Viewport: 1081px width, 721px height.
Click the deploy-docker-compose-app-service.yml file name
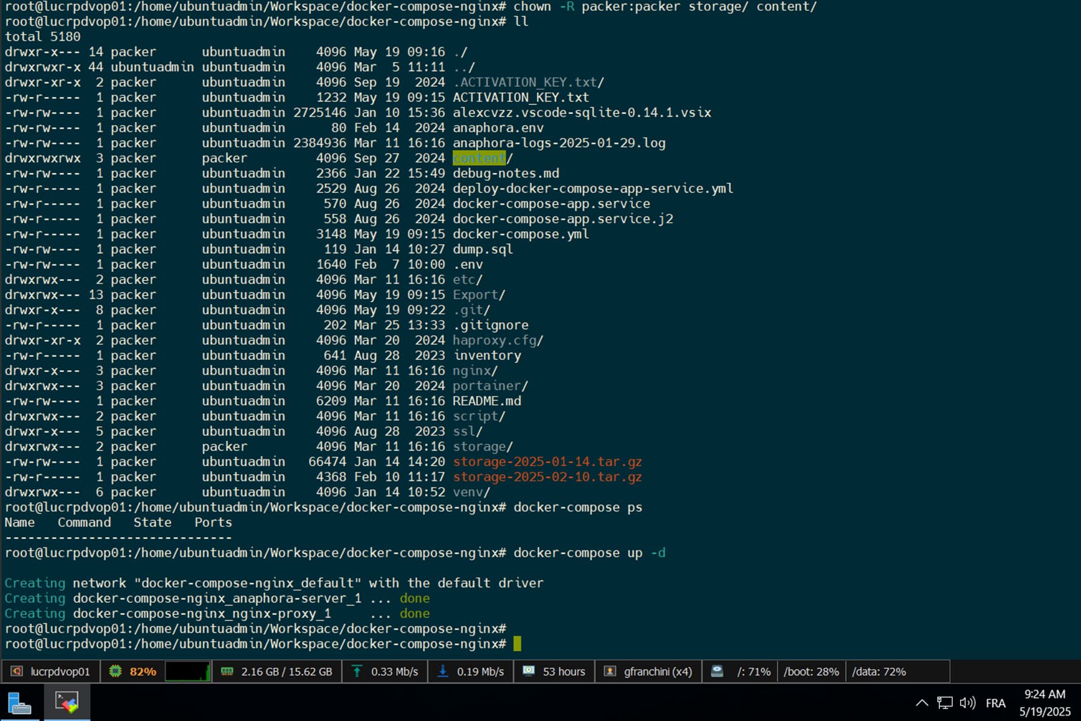pyautogui.click(x=593, y=189)
